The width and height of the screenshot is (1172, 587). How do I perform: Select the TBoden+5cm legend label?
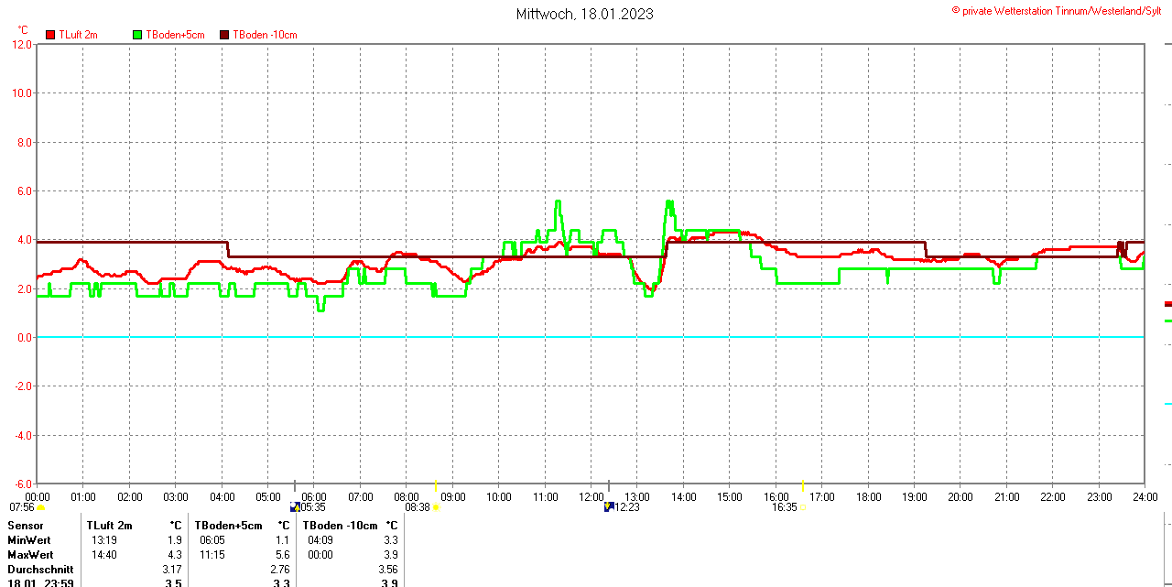(175, 35)
